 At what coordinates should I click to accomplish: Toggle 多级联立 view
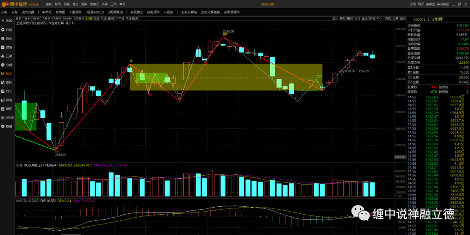[x=137, y=12]
